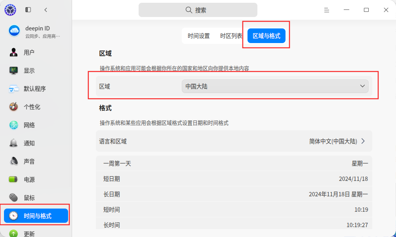This screenshot has height=237, width=396.
Task: Open the deepin ID cloud icon
Action: [14, 31]
